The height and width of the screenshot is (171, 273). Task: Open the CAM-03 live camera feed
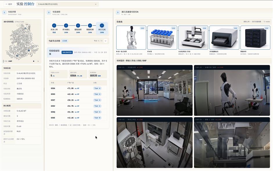pos(155,143)
